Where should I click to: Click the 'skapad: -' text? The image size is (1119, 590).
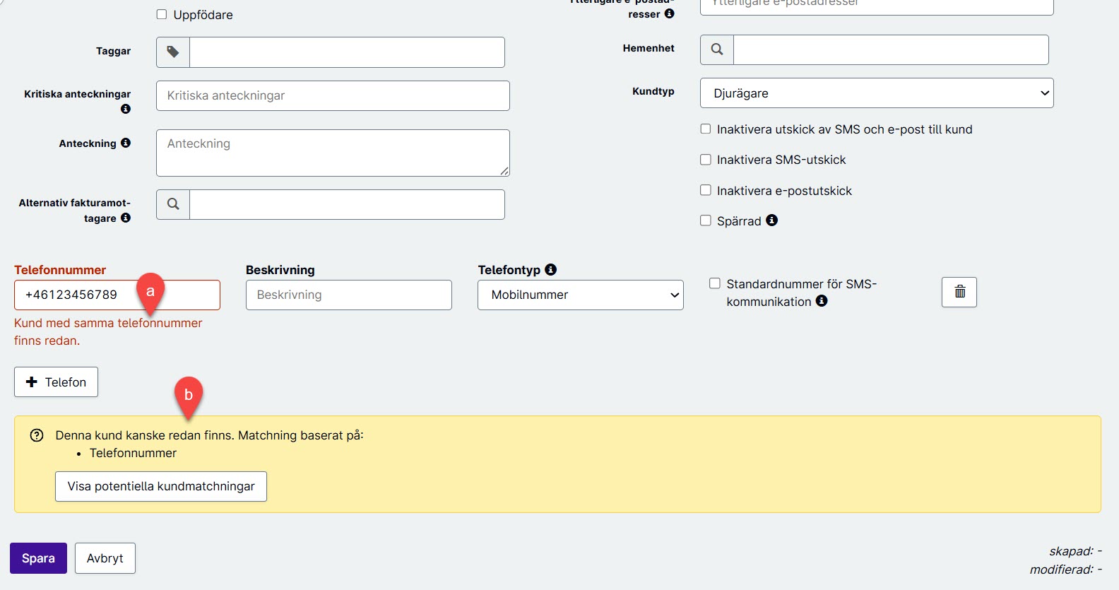coord(1075,551)
